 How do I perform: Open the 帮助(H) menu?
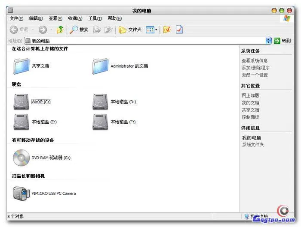[115, 18]
